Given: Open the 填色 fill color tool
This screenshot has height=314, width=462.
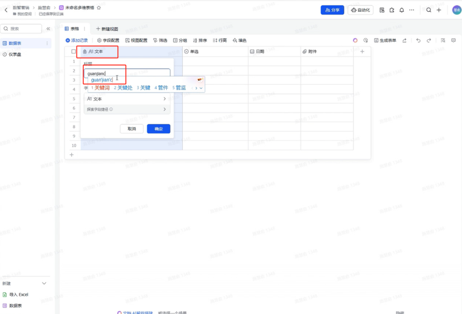Looking at the screenshot, I should tap(240, 40).
